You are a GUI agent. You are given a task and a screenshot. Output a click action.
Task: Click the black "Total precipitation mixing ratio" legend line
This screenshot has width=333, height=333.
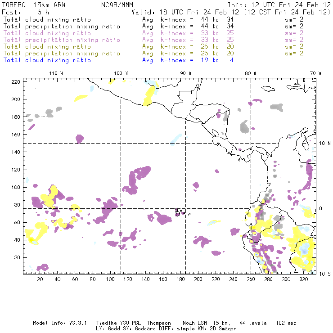click(x=62, y=27)
